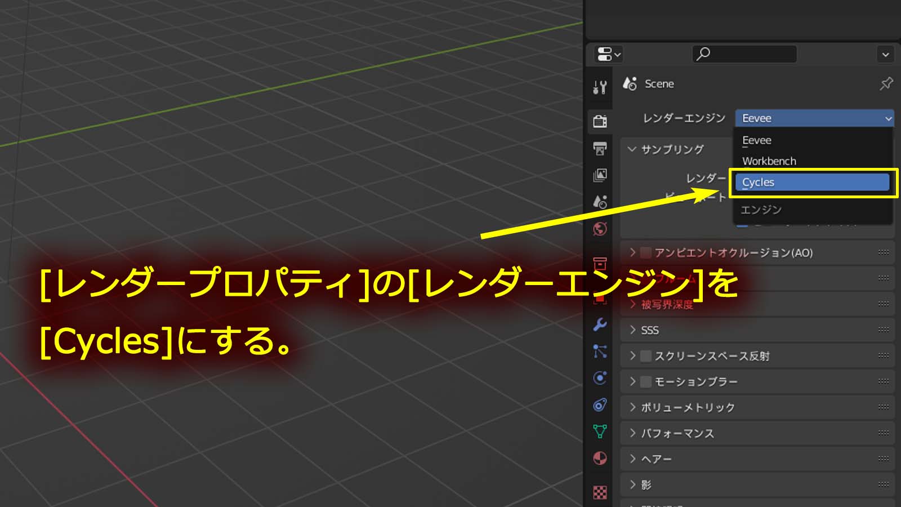
Task: Choose Cycles from the engine list
Action: click(813, 183)
